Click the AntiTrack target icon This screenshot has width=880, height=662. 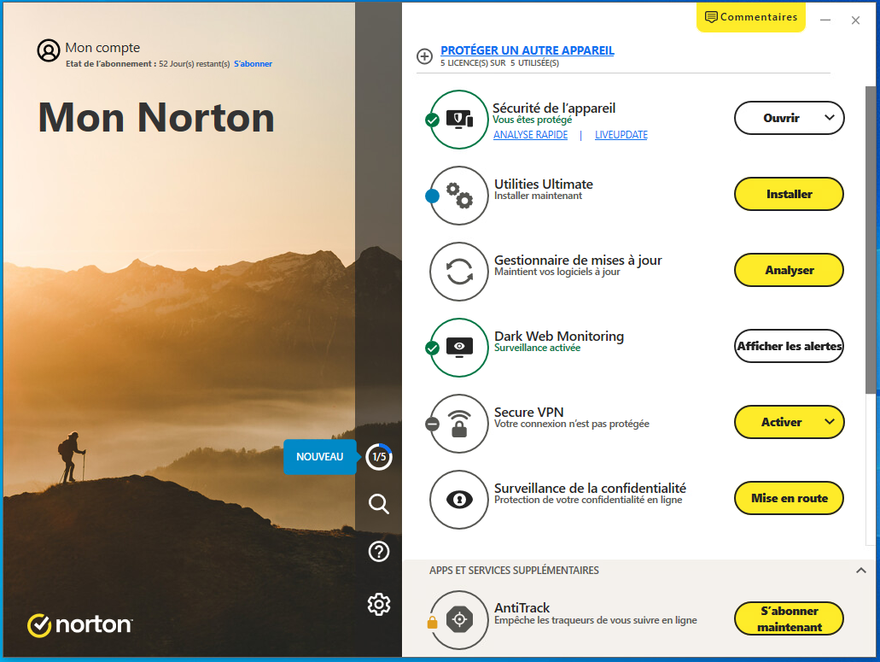coord(459,619)
